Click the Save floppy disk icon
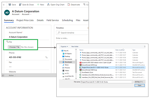150x99 pixels. tap(10, 4)
